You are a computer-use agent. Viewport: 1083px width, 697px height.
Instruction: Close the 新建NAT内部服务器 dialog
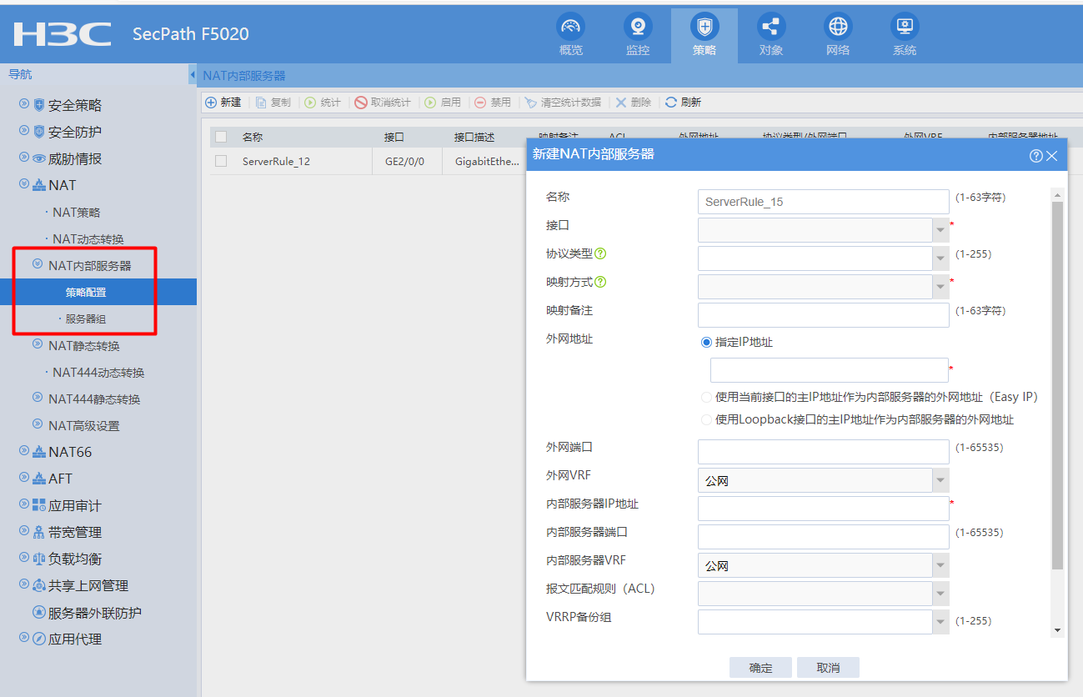click(x=1052, y=156)
